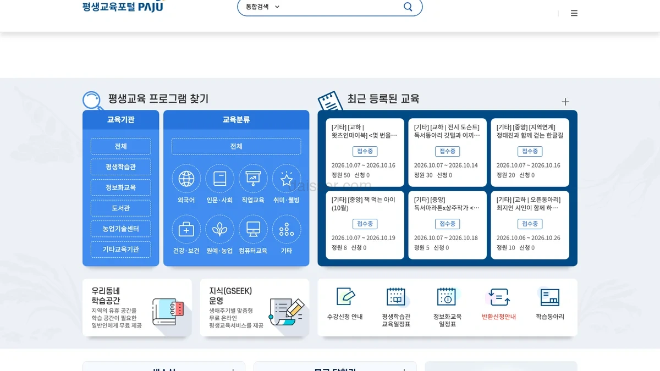The width and height of the screenshot is (660, 371).
Task: Expand the 통합검색 dropdown
Action: click(262, 7)
